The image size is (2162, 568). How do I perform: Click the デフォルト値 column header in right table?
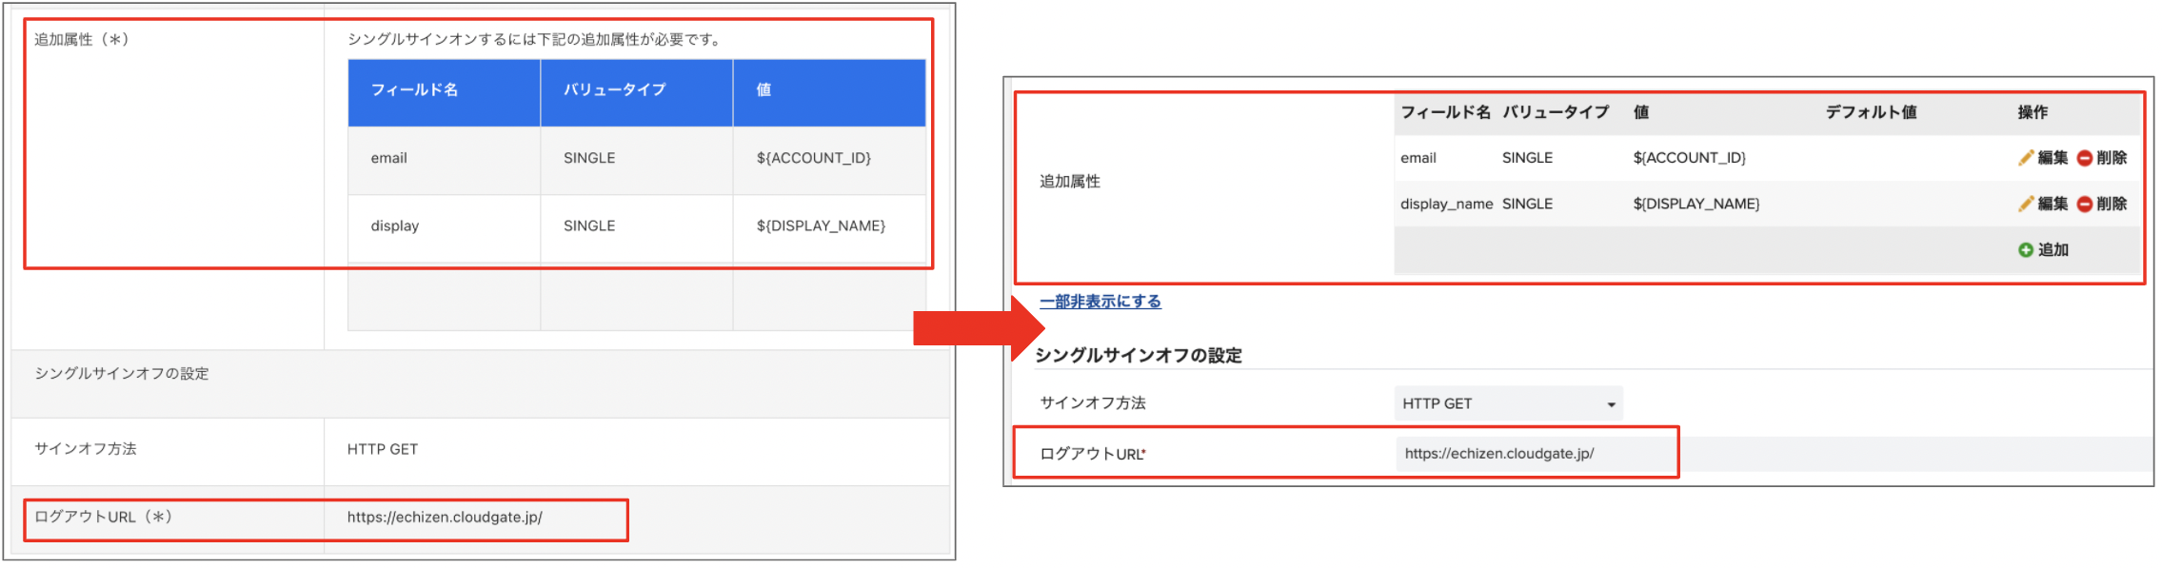click(x=1871, y=112)
